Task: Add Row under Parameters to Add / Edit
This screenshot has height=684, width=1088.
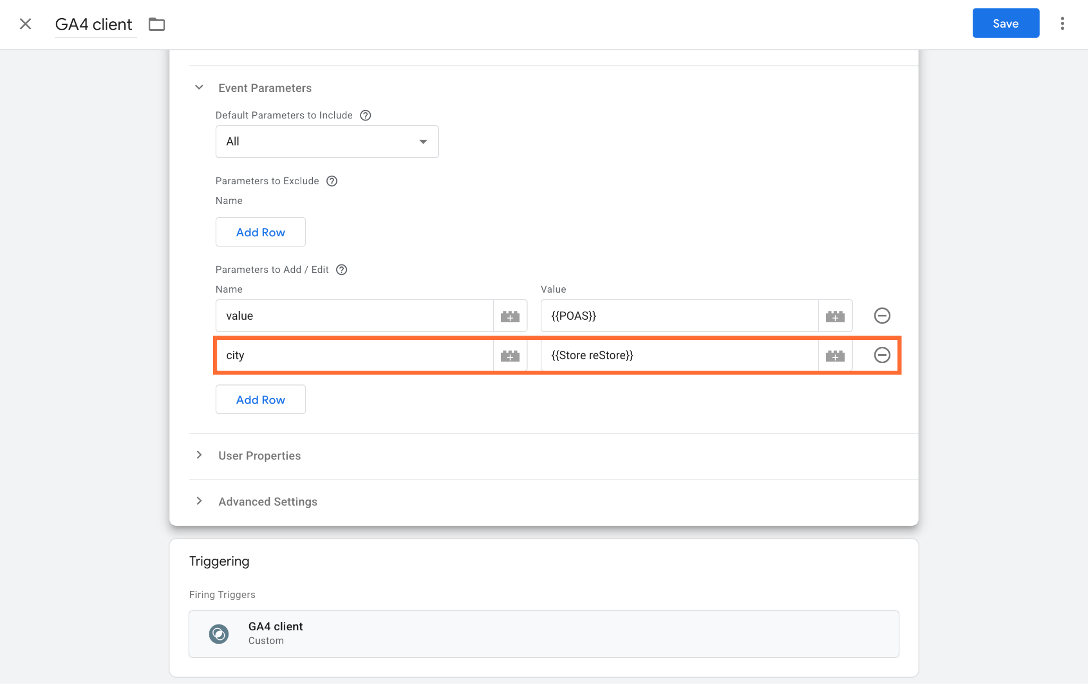Action: [260, 399]
